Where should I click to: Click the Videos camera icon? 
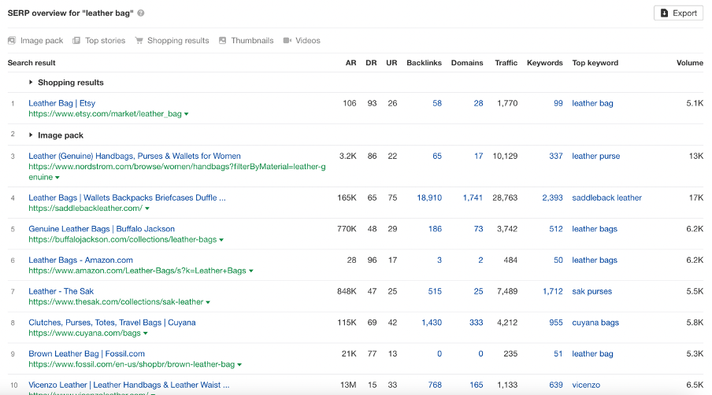coord(287,40)
